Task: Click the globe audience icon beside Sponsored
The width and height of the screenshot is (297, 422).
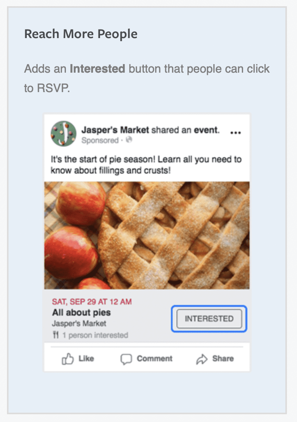Action: pos(129,140)
